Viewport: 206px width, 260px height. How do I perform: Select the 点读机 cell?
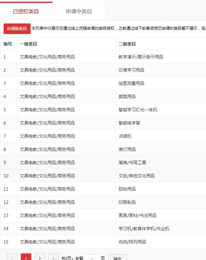tap(161, 136)
